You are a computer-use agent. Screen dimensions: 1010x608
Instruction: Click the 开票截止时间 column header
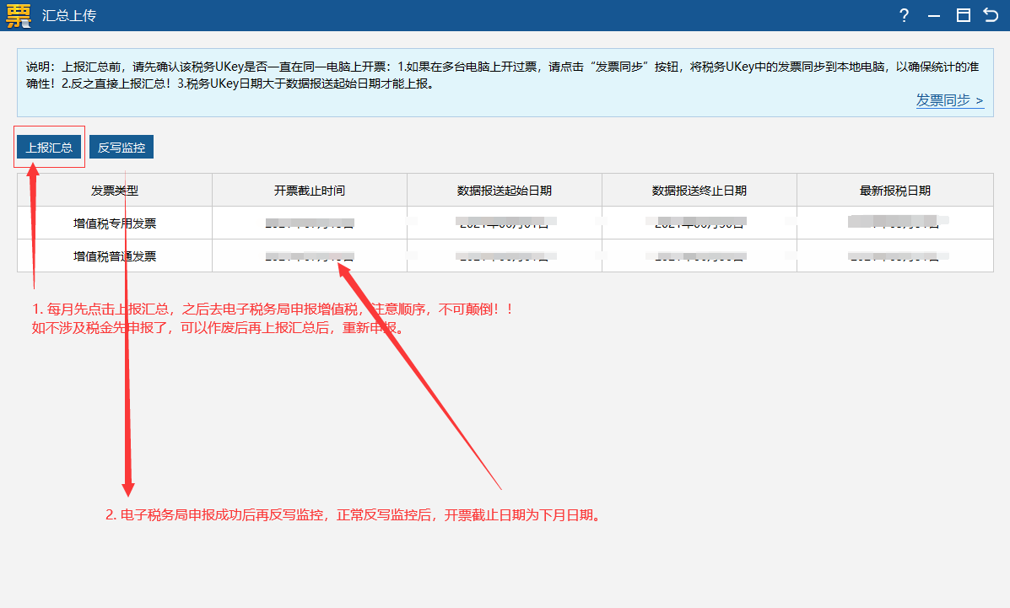(x=310, y=191)
